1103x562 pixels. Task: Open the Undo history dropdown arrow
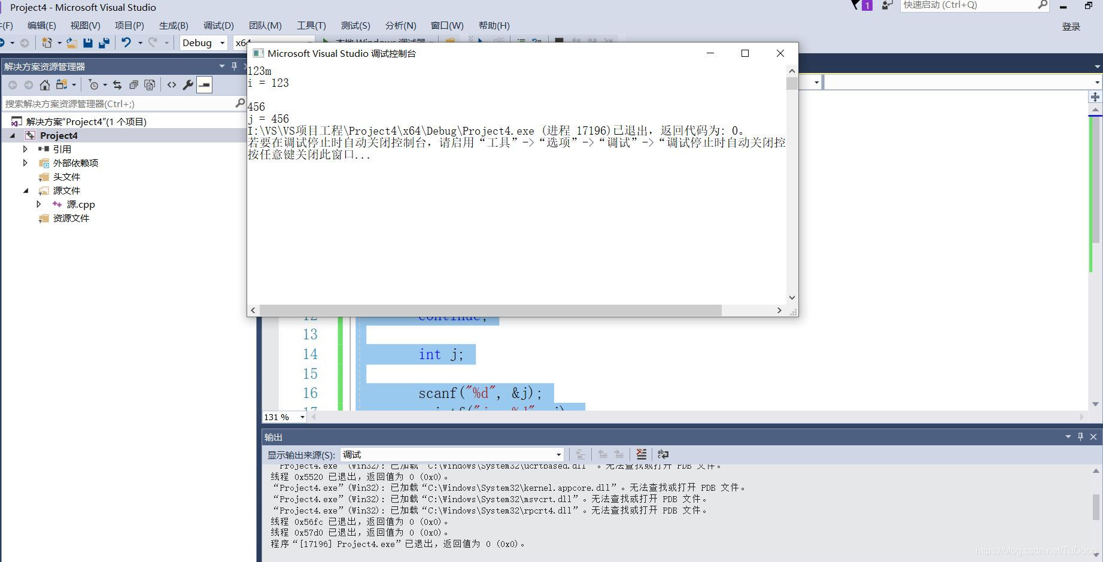140,42
